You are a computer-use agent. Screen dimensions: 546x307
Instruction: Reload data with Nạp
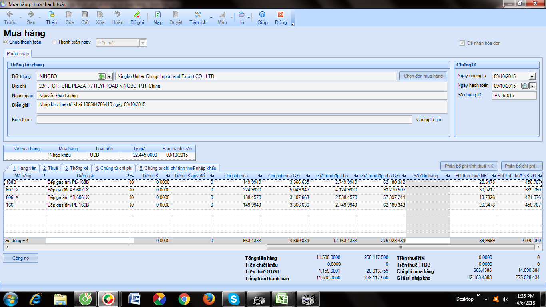coord(158,18)
